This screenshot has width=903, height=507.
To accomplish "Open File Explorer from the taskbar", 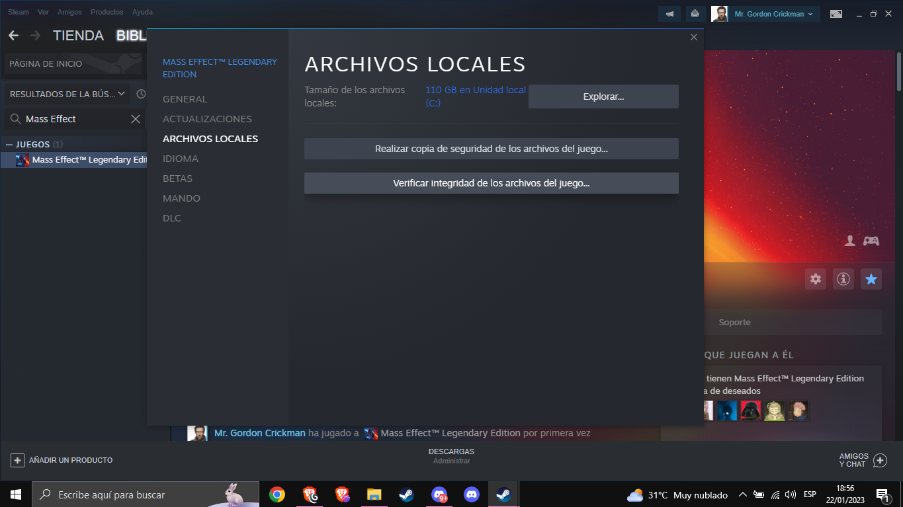I will click(x=374, y=494).
